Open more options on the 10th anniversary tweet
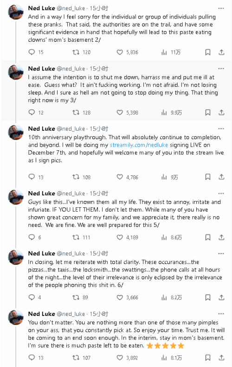 click(x=221, y=129)
